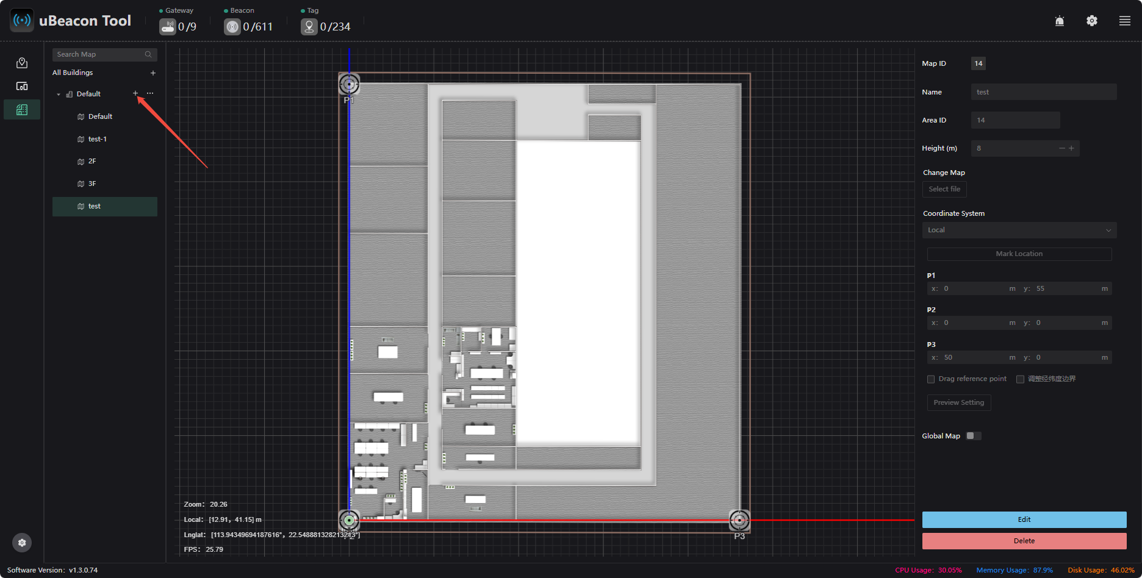Click the Map ID value 14
Image resolution: width=1142 pixels, height=578 pixels.
coord(979,63)
